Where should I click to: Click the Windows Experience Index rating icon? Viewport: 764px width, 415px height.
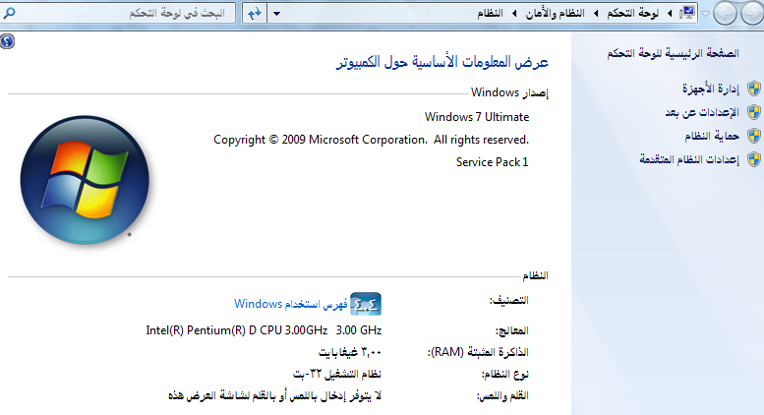point(366,304)
